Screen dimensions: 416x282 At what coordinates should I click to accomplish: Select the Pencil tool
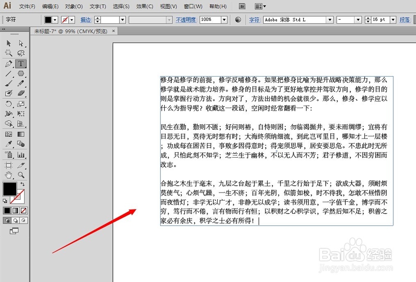[21, 83]
